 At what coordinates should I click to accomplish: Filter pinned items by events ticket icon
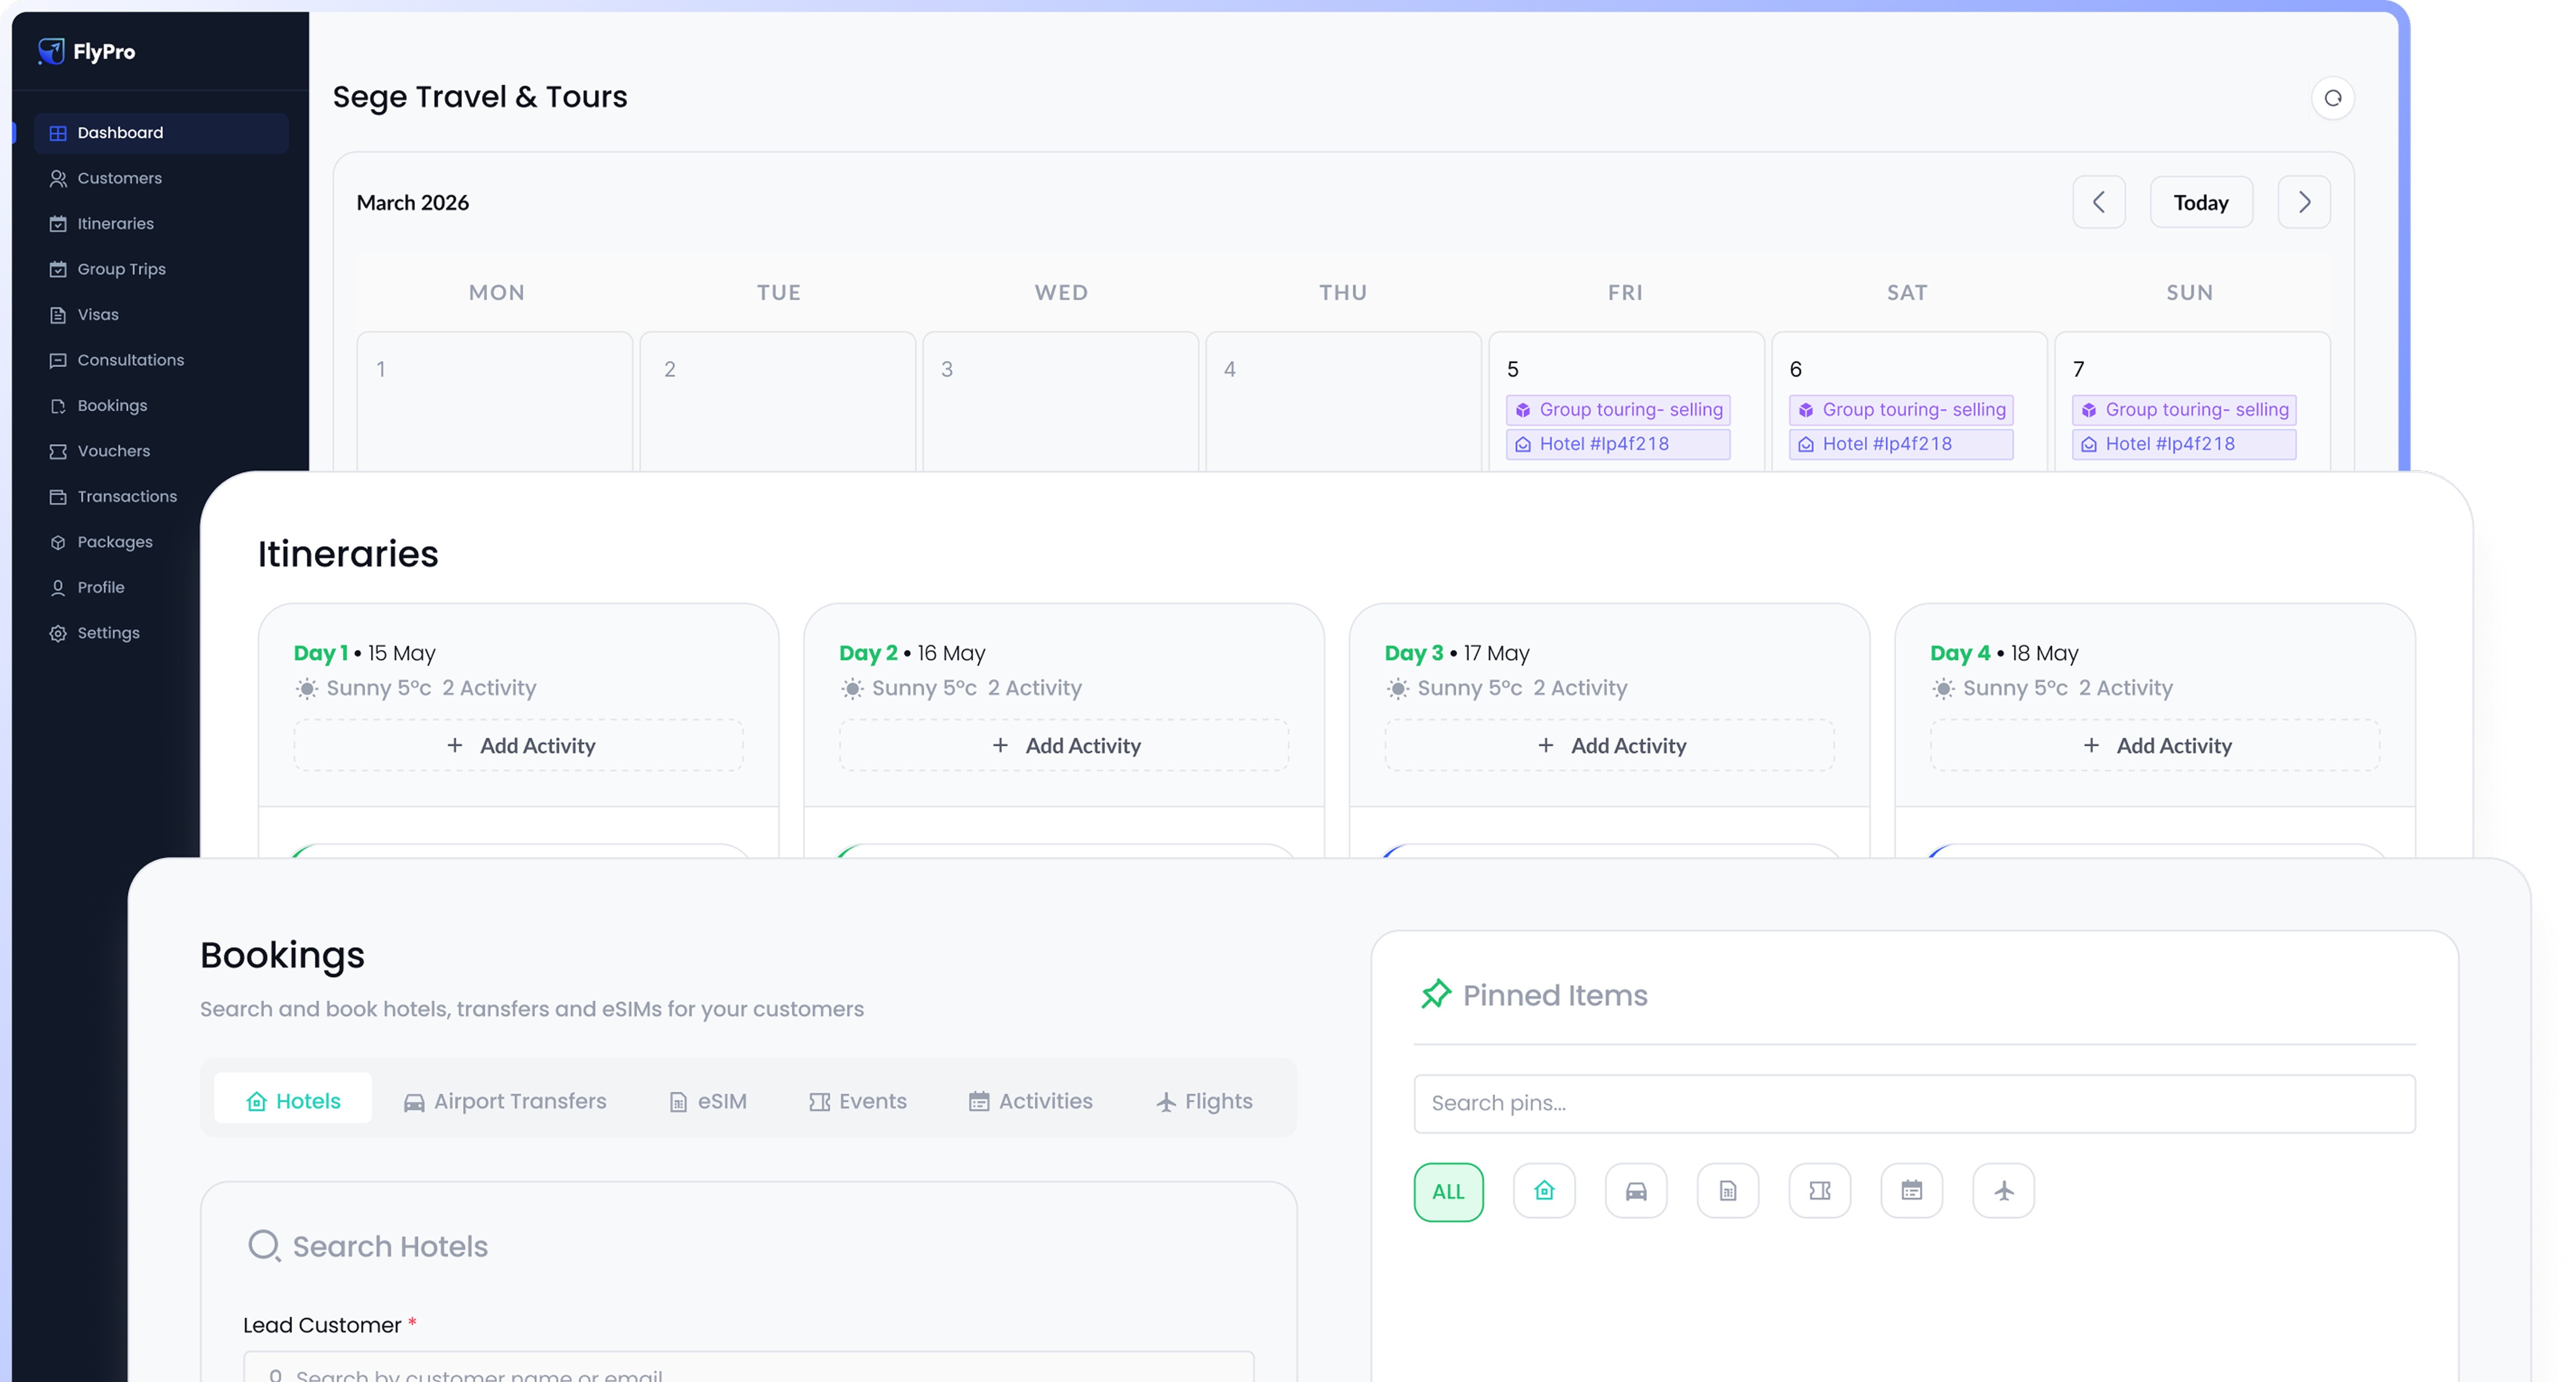(1820, 1191)
